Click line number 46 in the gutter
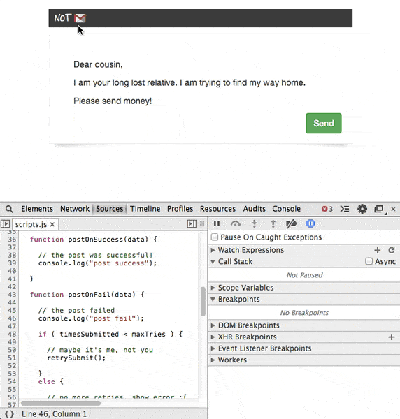 [x=12, y=318]
